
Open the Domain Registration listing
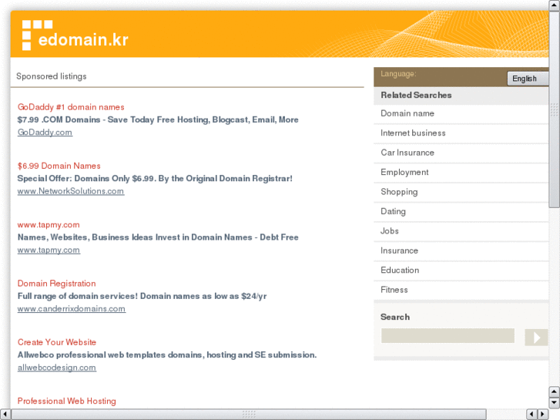(56, 284)
